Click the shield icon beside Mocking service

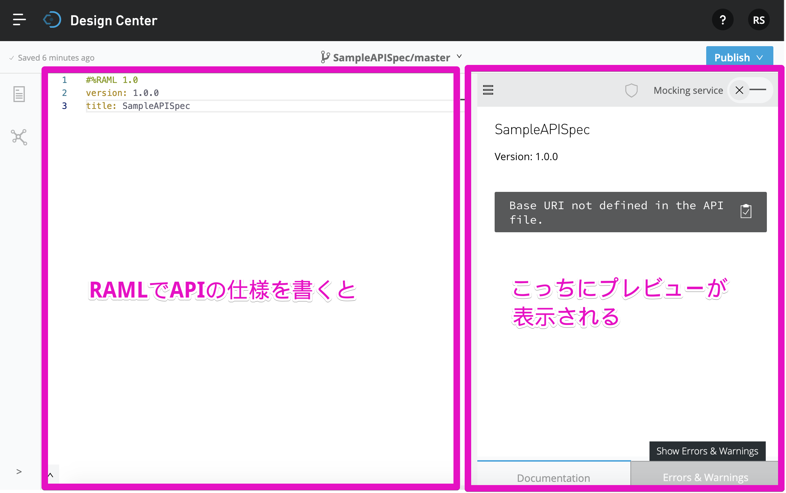tap(631, 90)
